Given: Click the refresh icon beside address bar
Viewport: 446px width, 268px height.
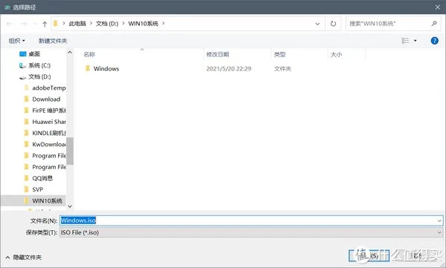Looking at the screenshot, I should (x=333, y=24).
